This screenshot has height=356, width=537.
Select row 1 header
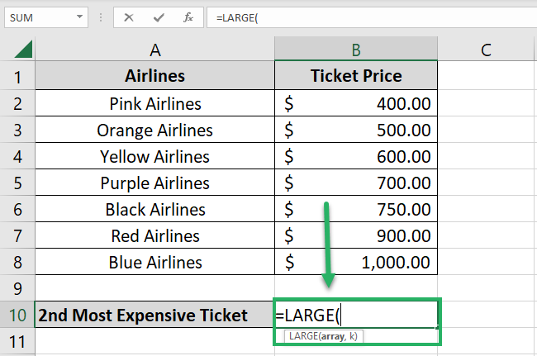point(17,77)
